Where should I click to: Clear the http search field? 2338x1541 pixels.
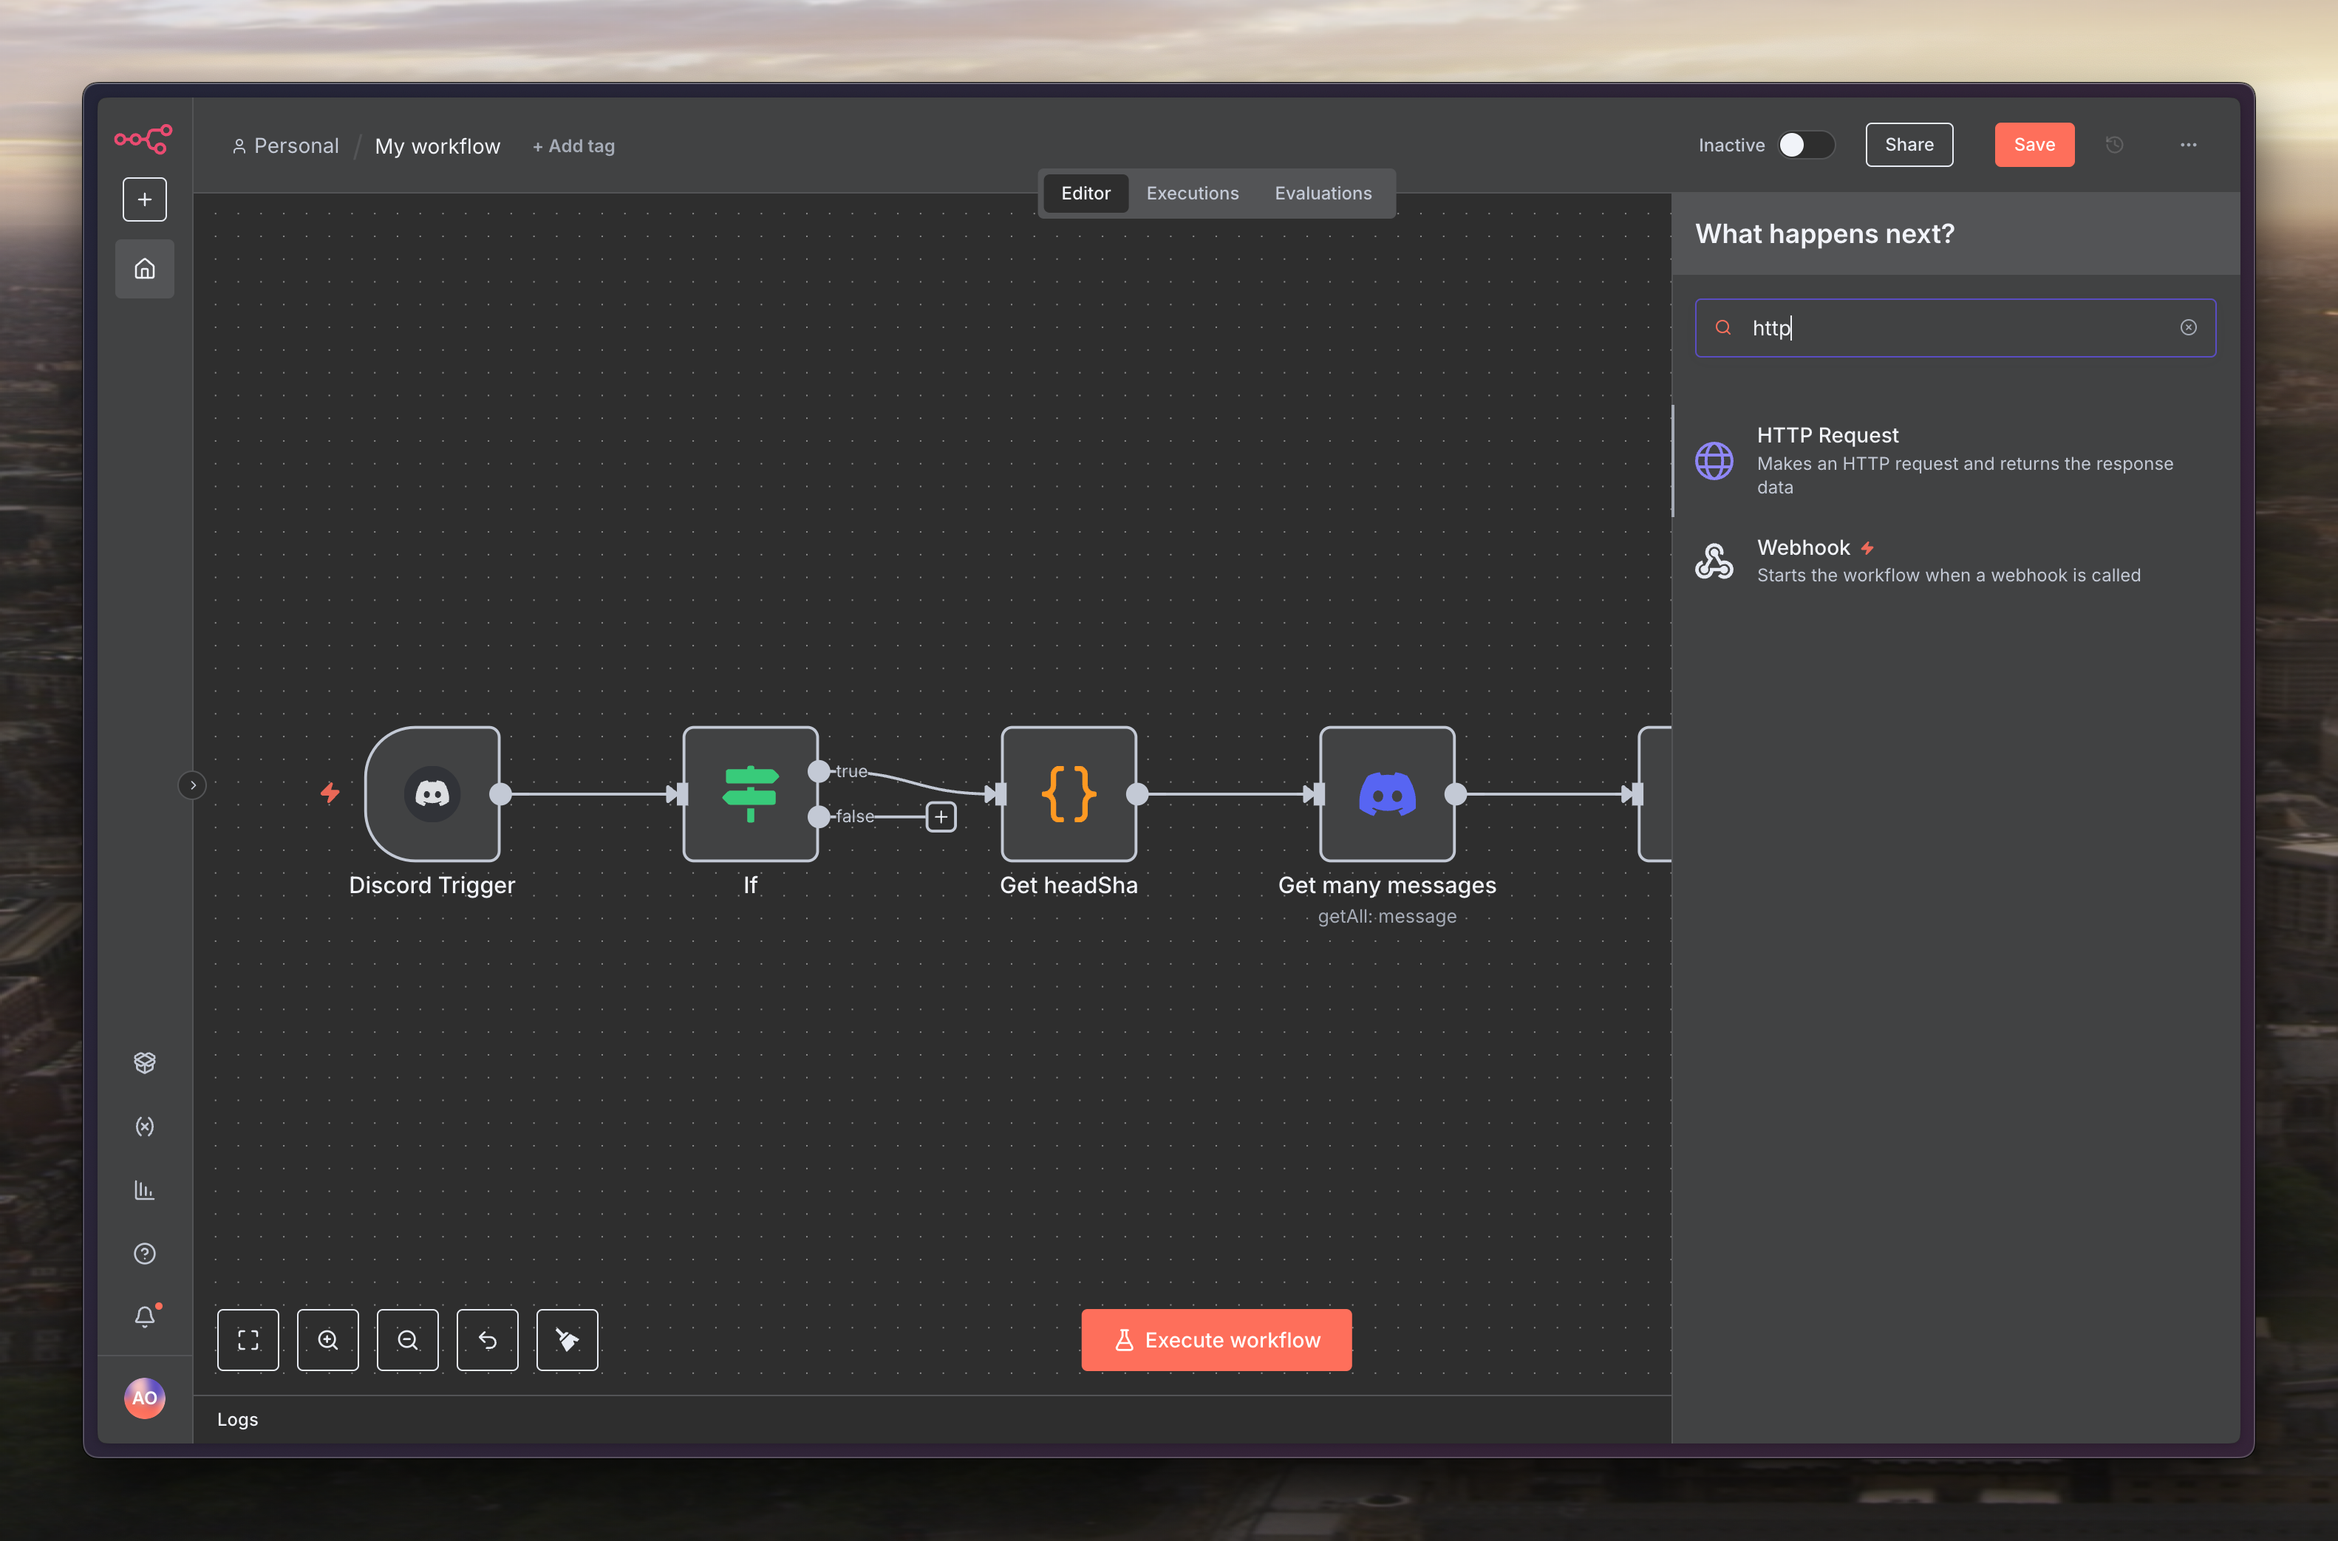[x=2189, y=327]
